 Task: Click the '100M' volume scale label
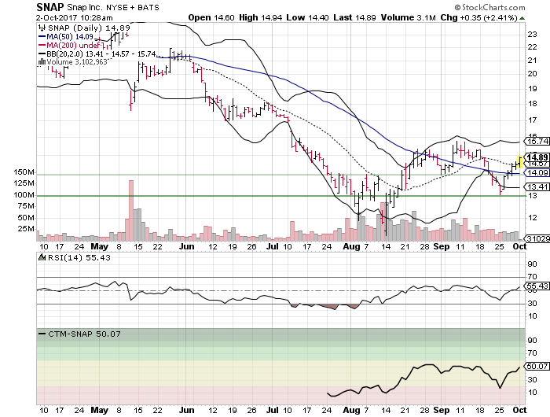pyautogui.click(x=24, y=195)
